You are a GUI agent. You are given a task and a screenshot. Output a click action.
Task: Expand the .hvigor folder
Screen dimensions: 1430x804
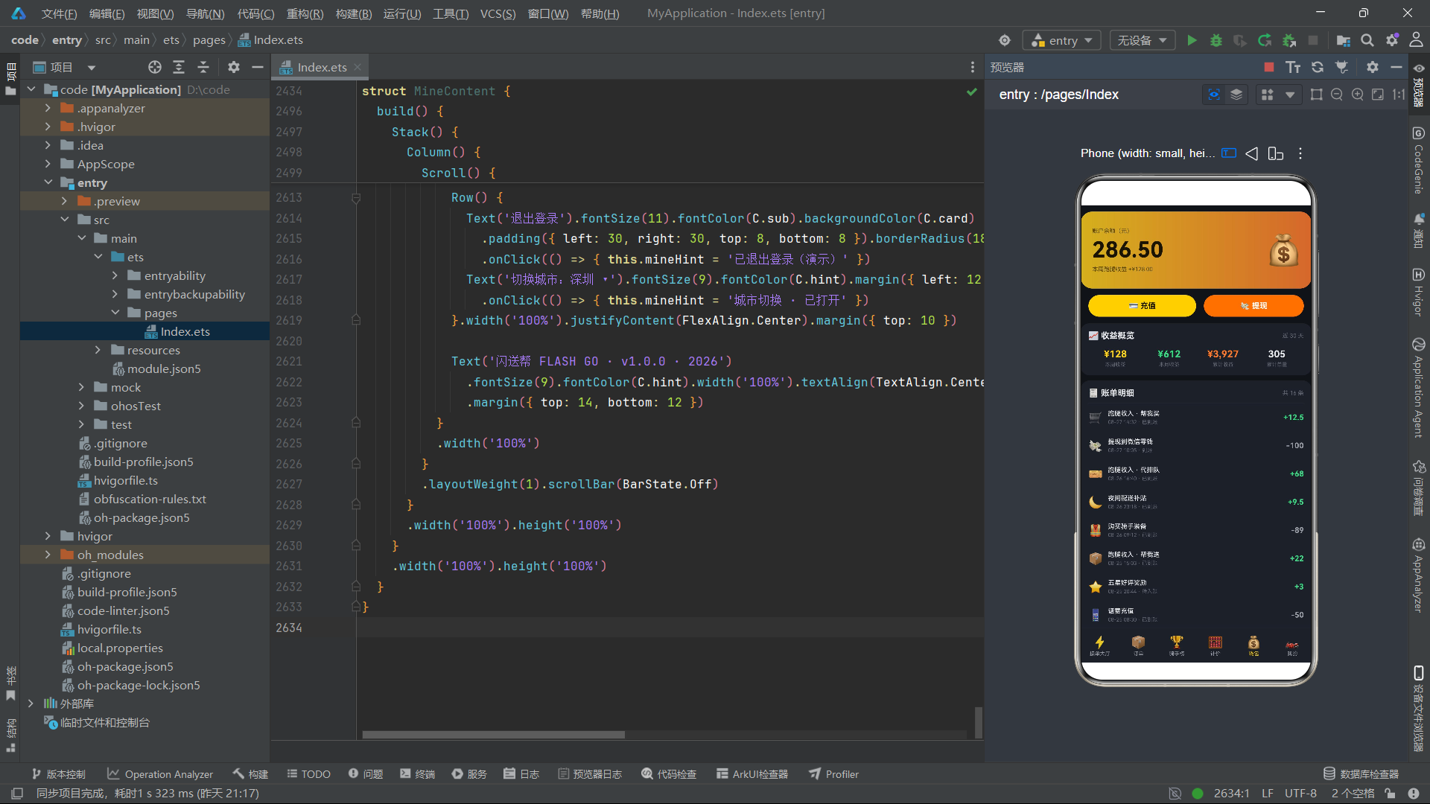pos(48,127)
